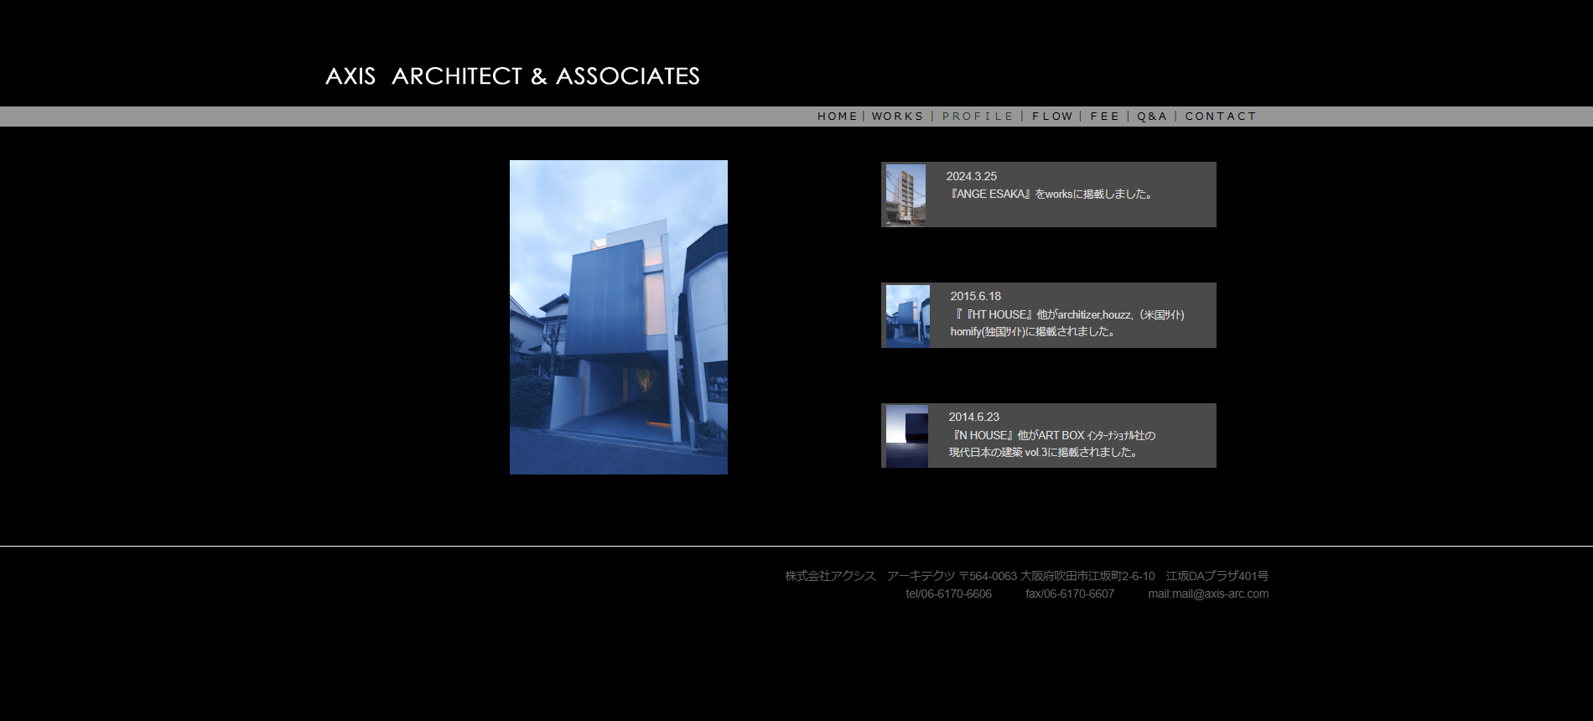Screen dimensions: 1593x721
Task: Click the N HOUSE ART BOX news text
Action: tap(1054, 436)
